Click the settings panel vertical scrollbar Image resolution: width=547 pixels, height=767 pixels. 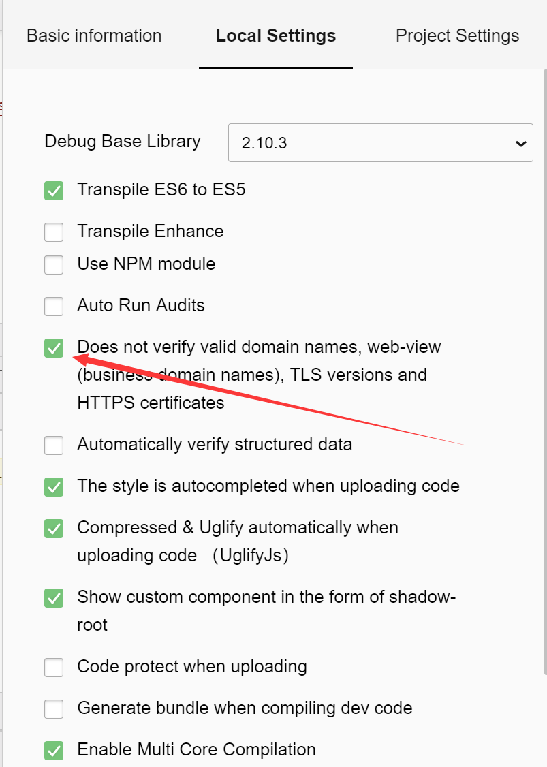point(546,372)
